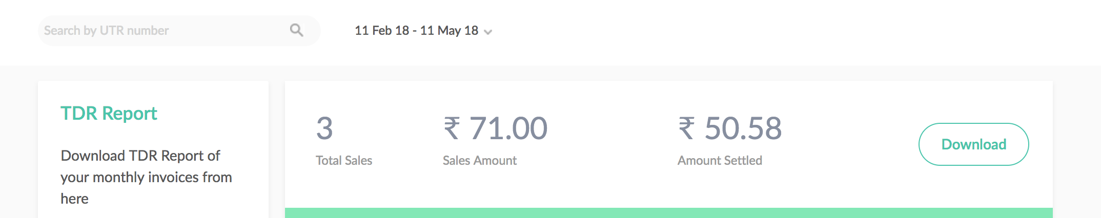
Task: Click the word 'here' in the description
Action: pos(75,199)
